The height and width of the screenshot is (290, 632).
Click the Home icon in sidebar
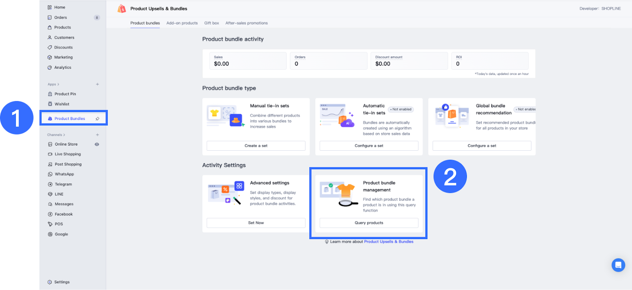tap(50, 7)
